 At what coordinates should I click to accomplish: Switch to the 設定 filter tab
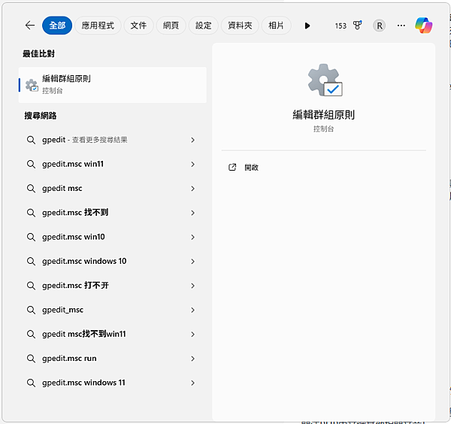tap(204, 26)
